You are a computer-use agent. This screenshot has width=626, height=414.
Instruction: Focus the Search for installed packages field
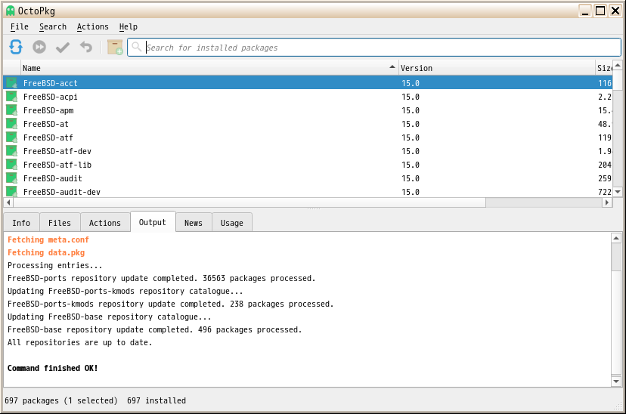pyautogui.click(x=374, y=48)
